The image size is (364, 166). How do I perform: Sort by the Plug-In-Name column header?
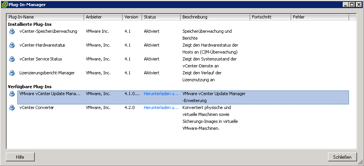[x=45, y=17]
